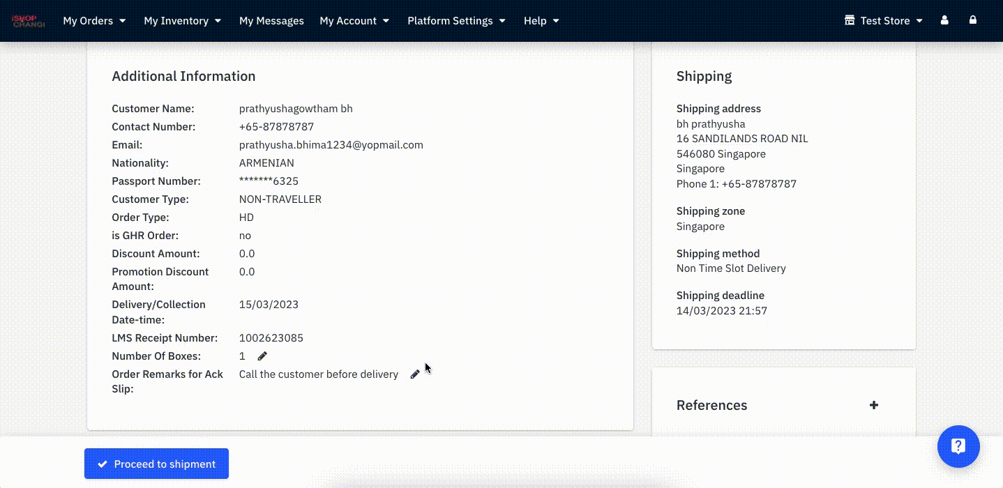Open the Help menu in navbar

point(541,21)
